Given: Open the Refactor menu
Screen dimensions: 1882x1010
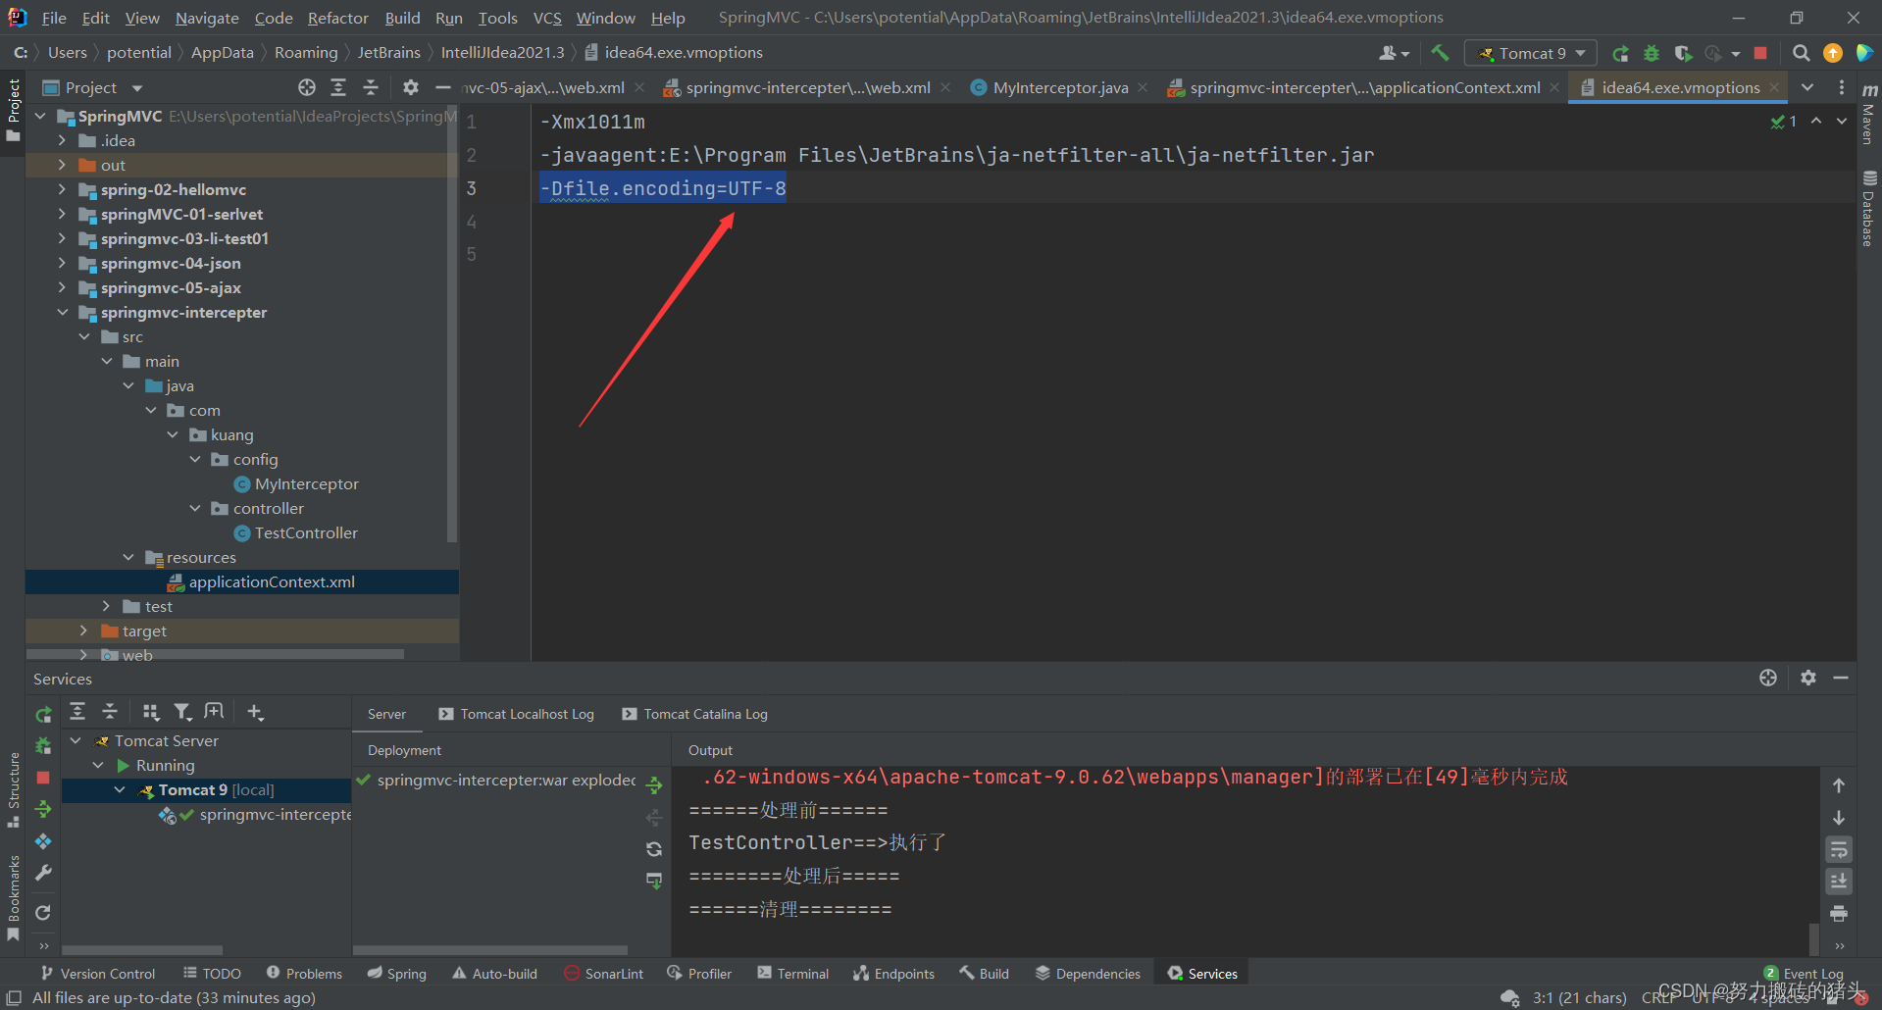Looking at the screenshot, I should (x=337, y=18).
